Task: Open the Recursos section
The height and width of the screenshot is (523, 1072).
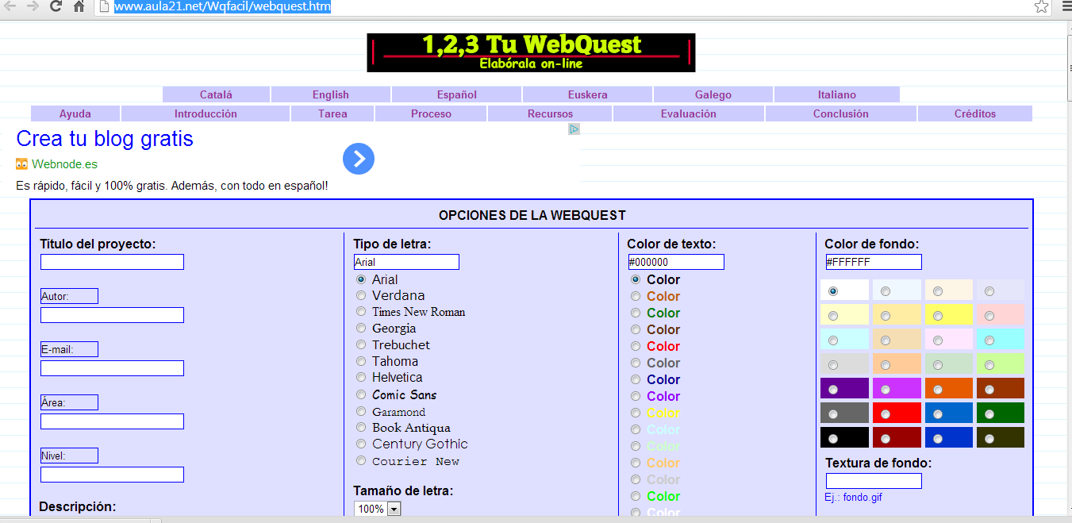Action: click(550, 113)
